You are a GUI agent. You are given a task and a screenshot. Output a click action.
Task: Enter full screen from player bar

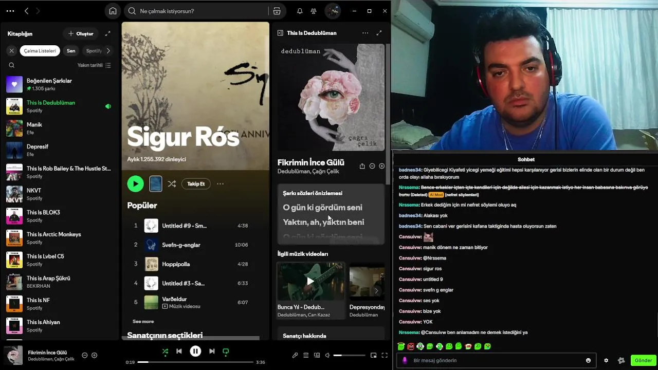coord(384,355)
